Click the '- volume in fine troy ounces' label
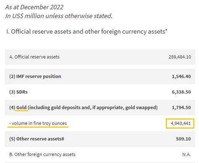Viewport: 199px width, 163px height. 38,123
